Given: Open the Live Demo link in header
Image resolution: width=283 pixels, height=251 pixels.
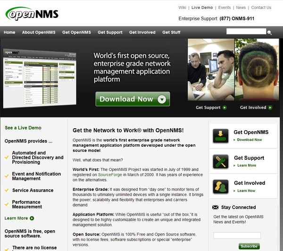Looking at the screenshot, I should pyautogui.click(x=202, y=8).
